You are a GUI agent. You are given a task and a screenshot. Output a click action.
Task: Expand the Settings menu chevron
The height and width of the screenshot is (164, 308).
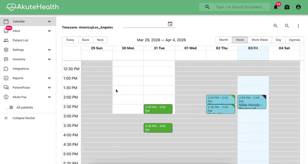click(x=49, y=50)
